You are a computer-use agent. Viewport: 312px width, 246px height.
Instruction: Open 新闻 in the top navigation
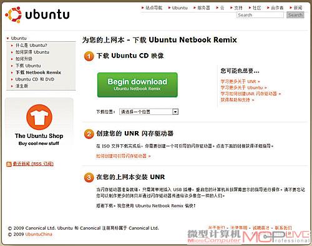pyautogui.click(x=298, y=8)
